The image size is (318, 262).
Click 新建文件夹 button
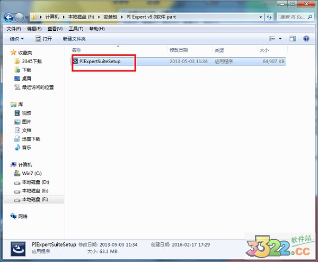(x=74, y=39)
